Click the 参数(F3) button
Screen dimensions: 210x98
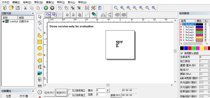point(115,95)
